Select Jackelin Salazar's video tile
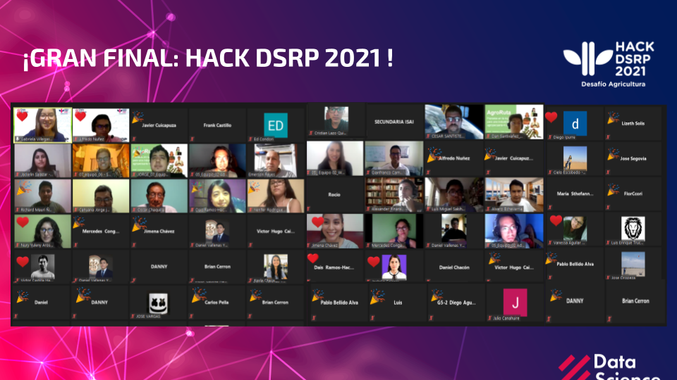Image resolution: width=677 pixels, height=380 pixels. pyautogui.click(x=43, y=160)
